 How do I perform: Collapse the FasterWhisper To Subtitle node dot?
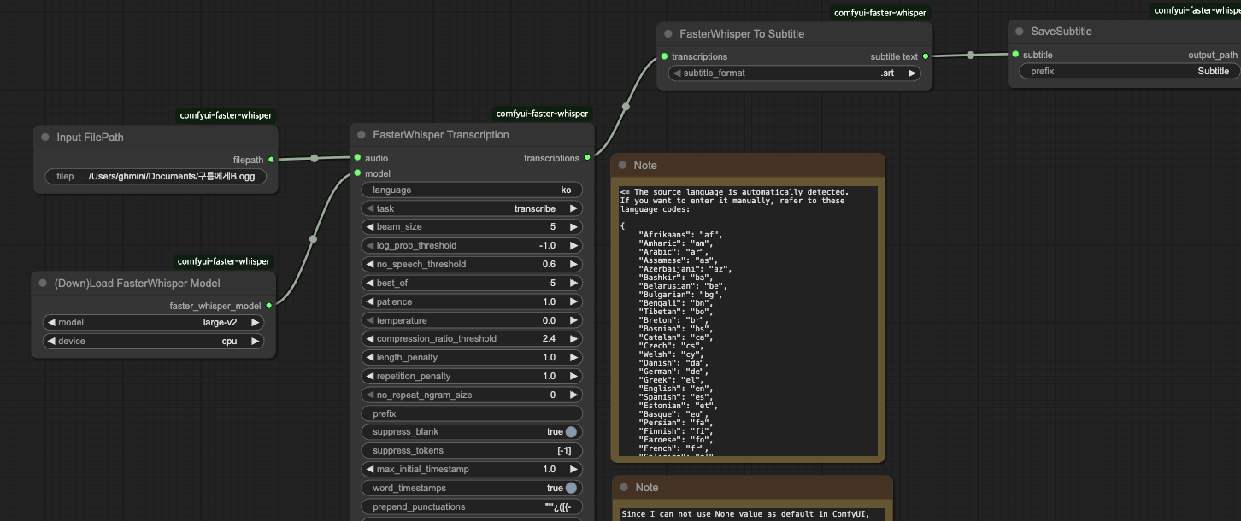tap(668, 34)
